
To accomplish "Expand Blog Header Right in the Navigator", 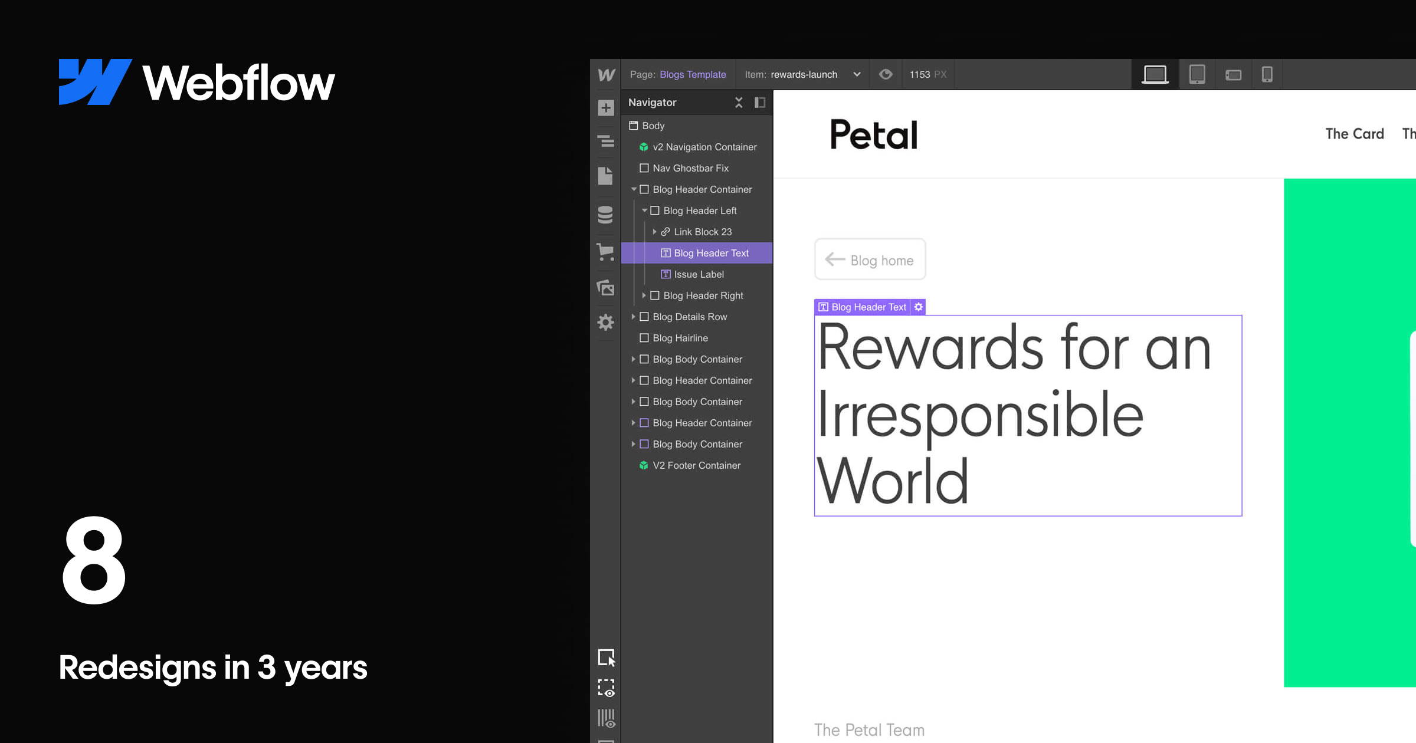I will point(644,295).
